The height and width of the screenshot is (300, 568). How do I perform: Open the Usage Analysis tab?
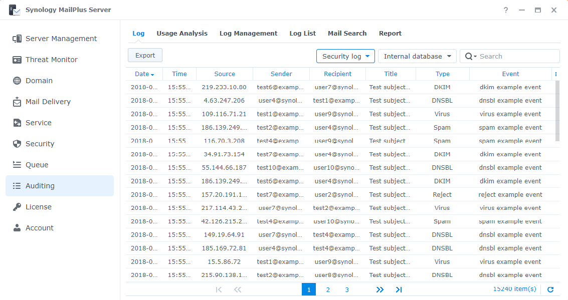(182, 33)
